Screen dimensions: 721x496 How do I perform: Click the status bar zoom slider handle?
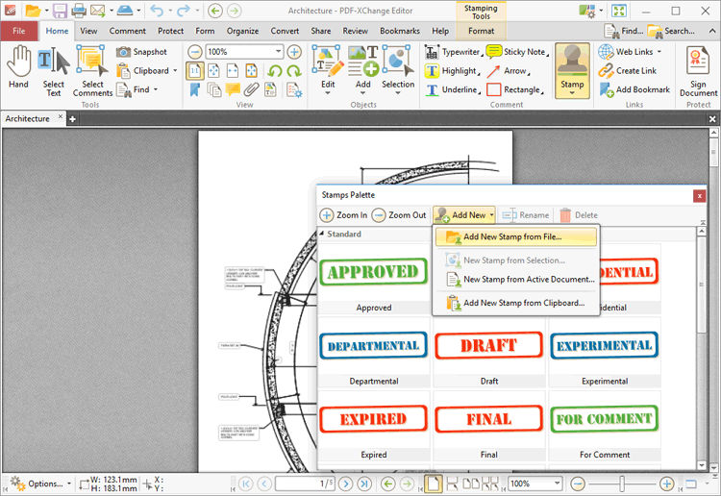tap(622, 484)
